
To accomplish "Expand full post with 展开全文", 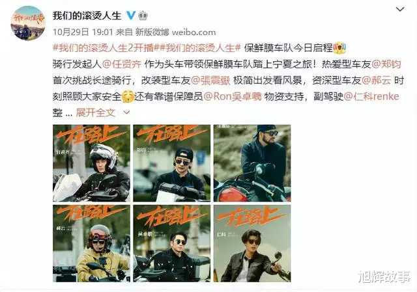I will pyautogui.click(x=96, y=113).
